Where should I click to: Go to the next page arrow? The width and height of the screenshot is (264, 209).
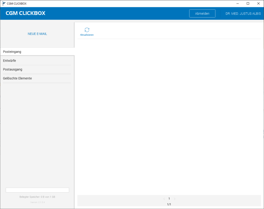point(175,199)
